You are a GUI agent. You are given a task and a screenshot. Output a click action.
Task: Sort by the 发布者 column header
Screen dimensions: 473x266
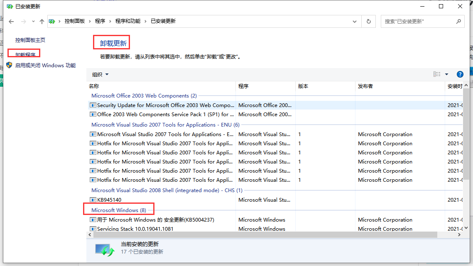[x=365, y=86]
